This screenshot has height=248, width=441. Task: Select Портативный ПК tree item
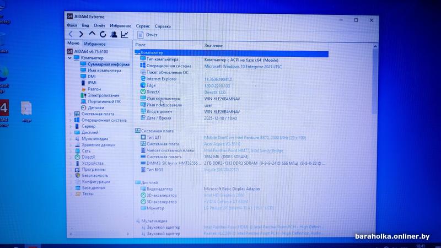point(101,101)
